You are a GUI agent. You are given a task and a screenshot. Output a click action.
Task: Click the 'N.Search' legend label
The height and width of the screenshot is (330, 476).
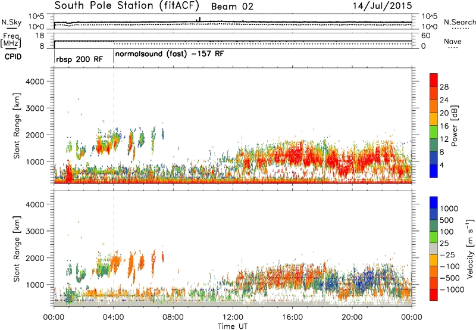tap(459, 22)
